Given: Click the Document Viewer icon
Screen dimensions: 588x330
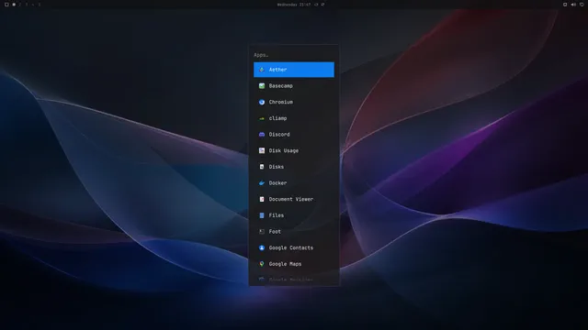Looking at the screenshot, I should point(262,199).
